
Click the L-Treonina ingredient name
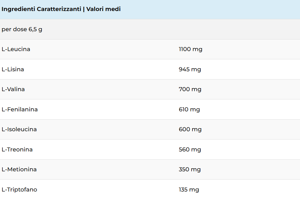click(x=17, y=150)
